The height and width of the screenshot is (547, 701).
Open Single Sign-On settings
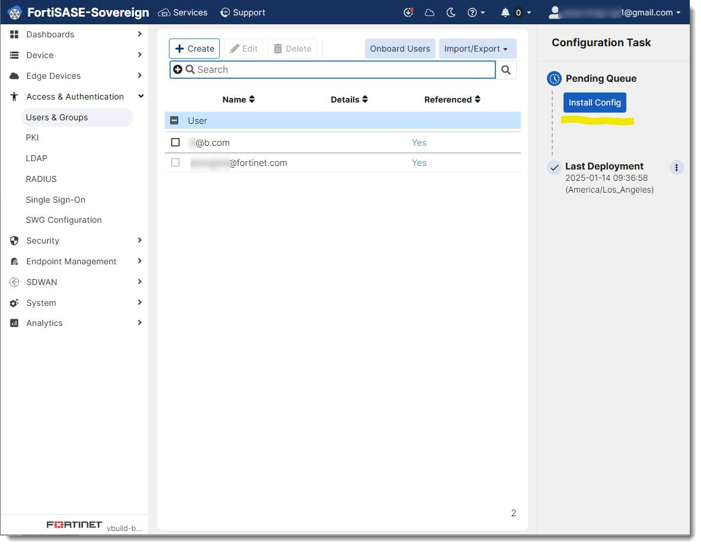tap(56, 200)
